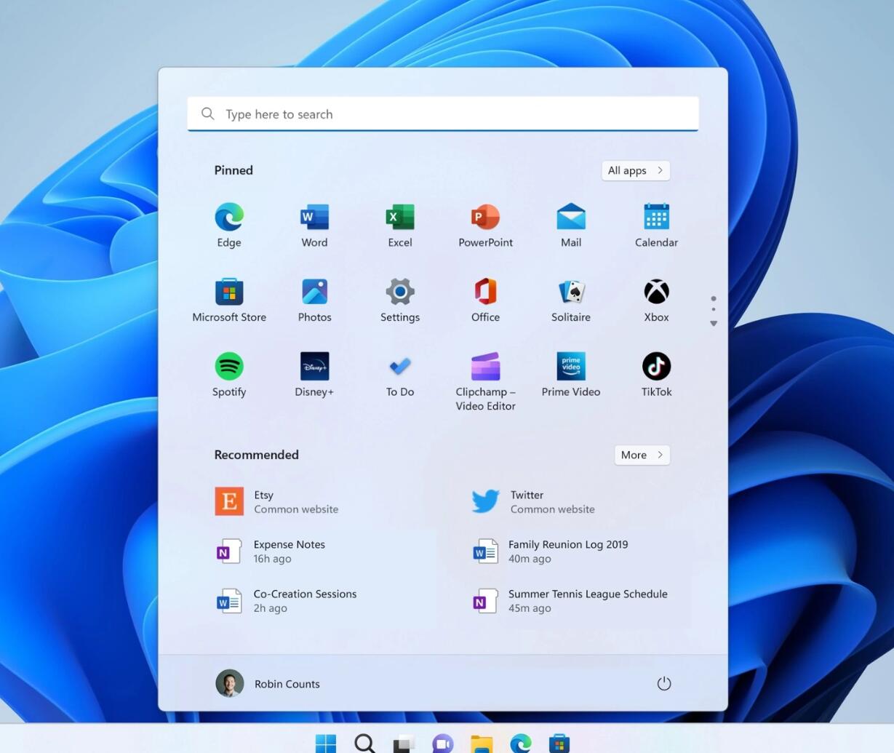Viewport: 894px width, 753px height.
Task: Launch PowerPoint pinned app
Action: click(485, 226)
